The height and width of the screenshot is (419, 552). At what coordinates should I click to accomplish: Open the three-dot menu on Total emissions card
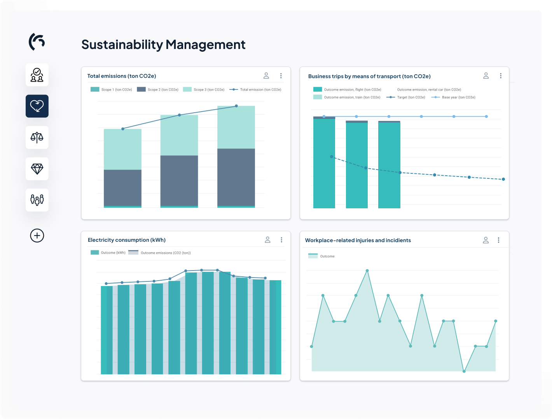(281, 75)
